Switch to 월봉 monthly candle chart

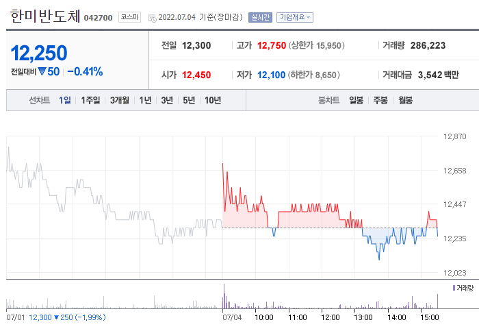click(x=405, y=100)
